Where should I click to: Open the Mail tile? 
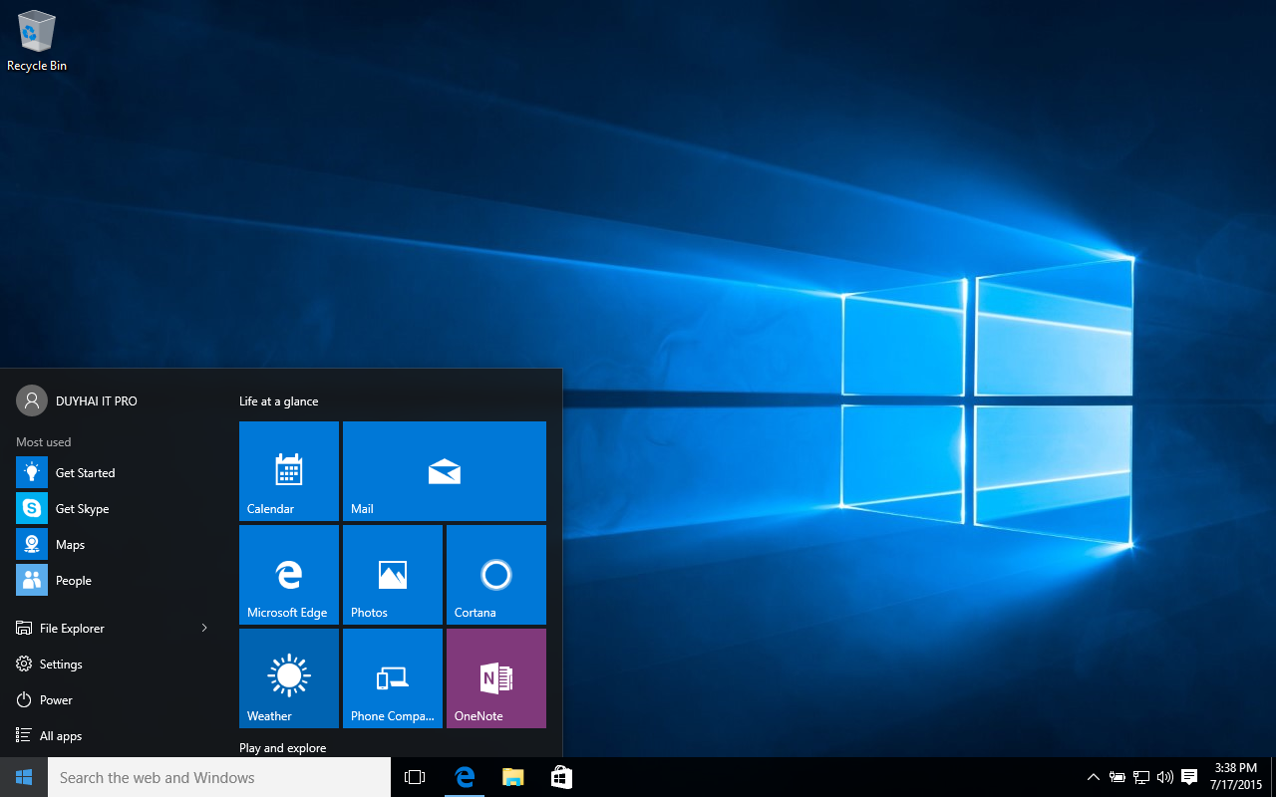(445, 471)
